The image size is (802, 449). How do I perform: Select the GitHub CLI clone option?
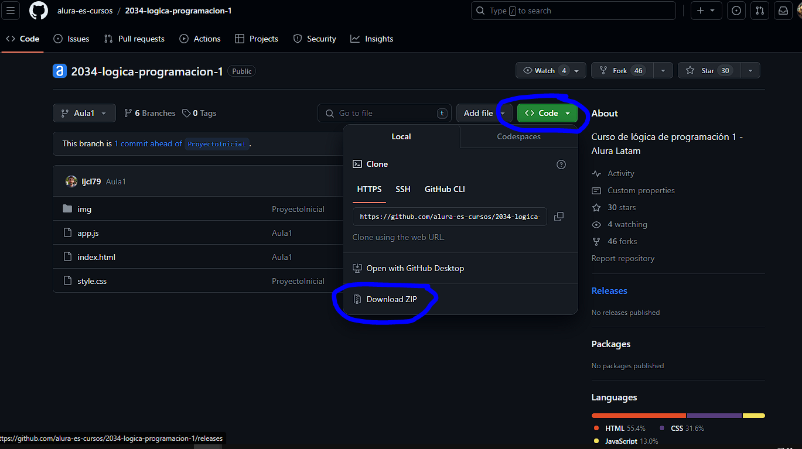(445, 189)
